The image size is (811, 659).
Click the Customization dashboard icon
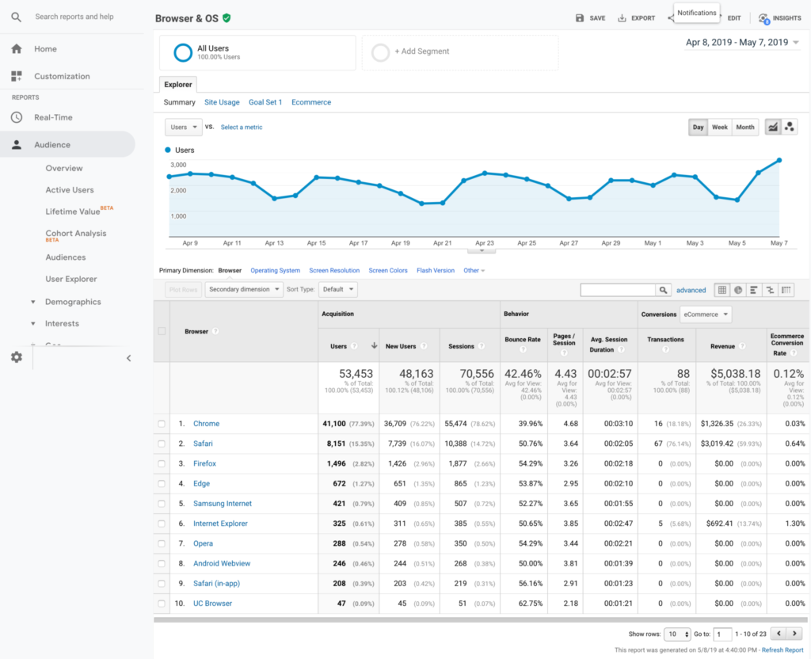coord(17,76)
